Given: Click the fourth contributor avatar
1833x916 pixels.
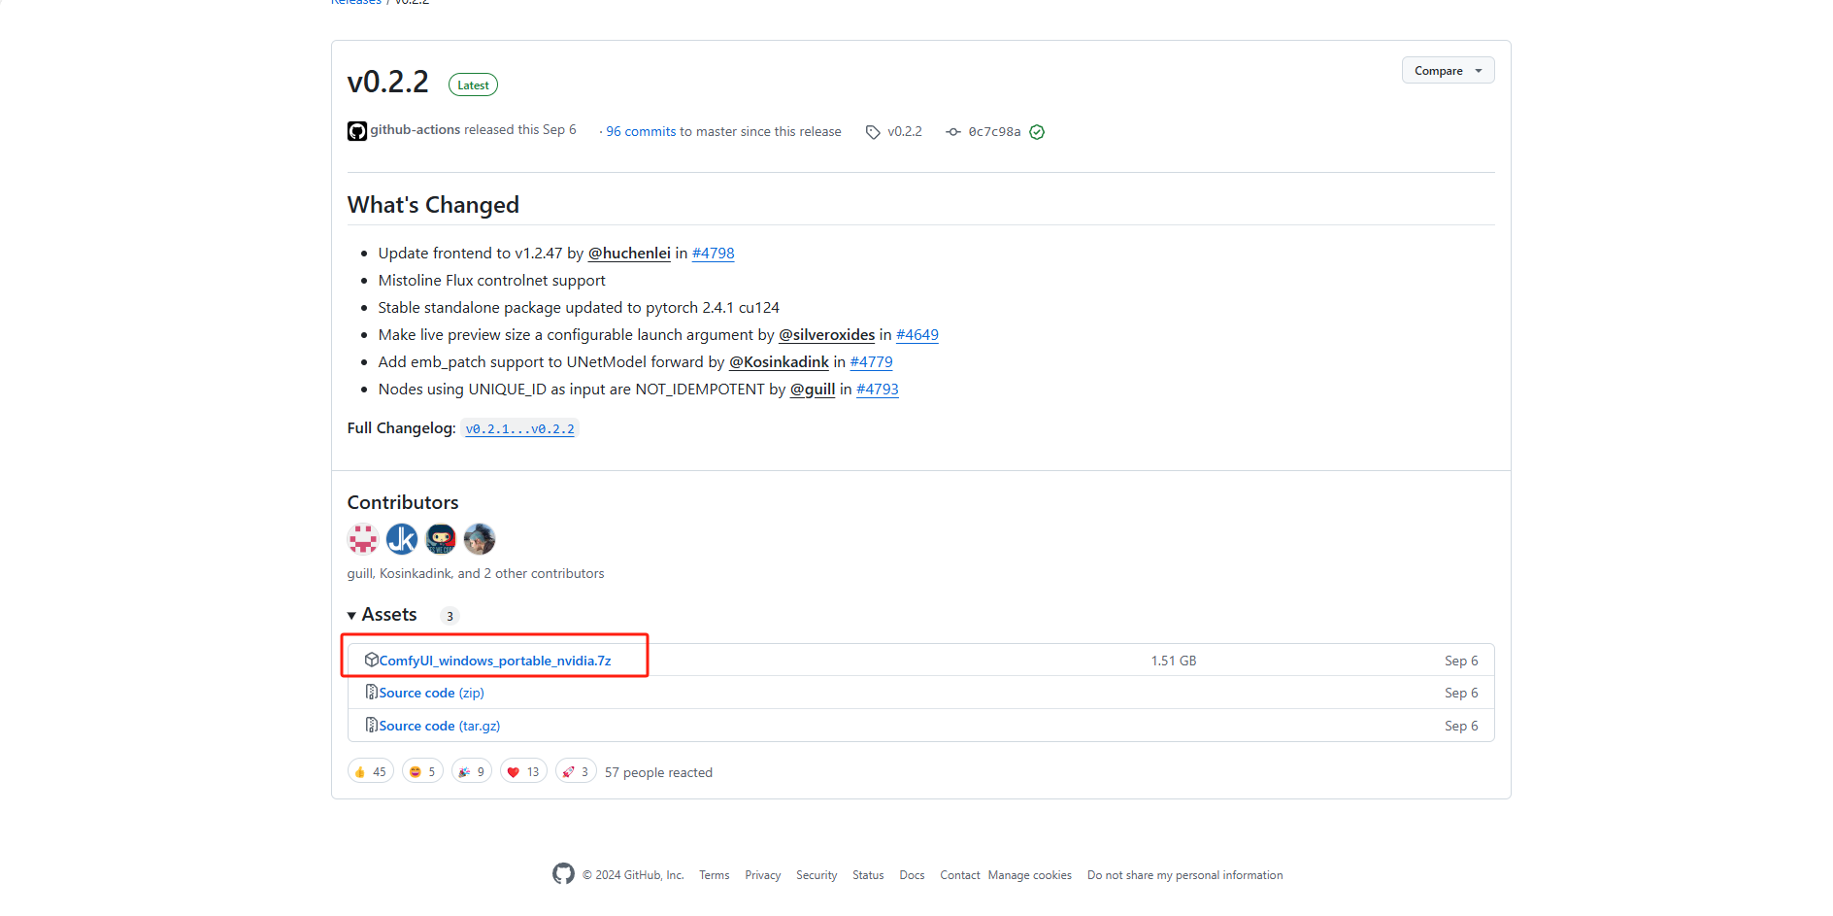Looking at the screenshot, I should 480,538.
